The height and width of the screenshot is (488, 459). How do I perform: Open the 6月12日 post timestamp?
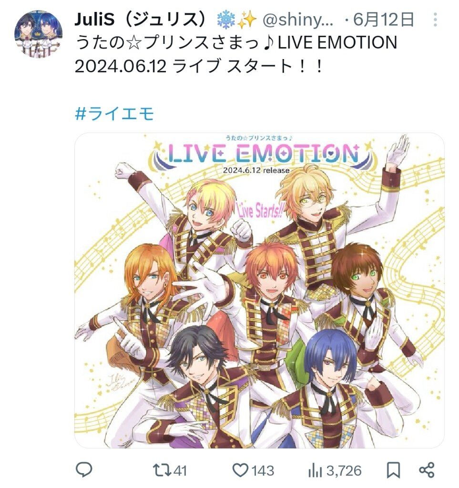[x=384, y=20]
